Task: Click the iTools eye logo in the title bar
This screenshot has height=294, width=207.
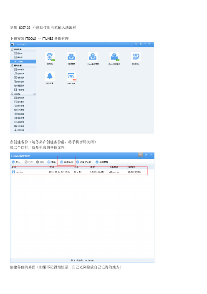Action: coord(13,44)
